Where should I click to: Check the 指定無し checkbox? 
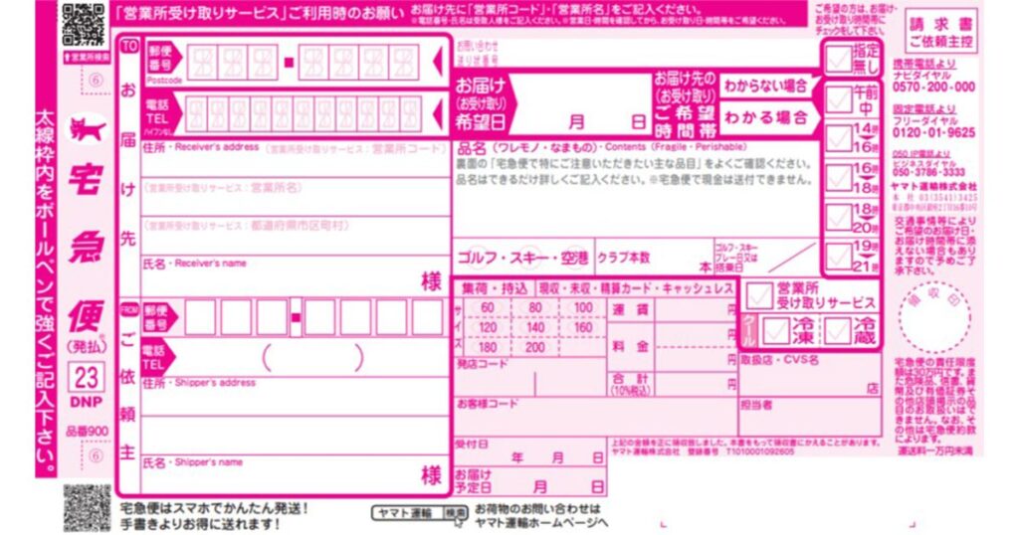pos(838,60)
